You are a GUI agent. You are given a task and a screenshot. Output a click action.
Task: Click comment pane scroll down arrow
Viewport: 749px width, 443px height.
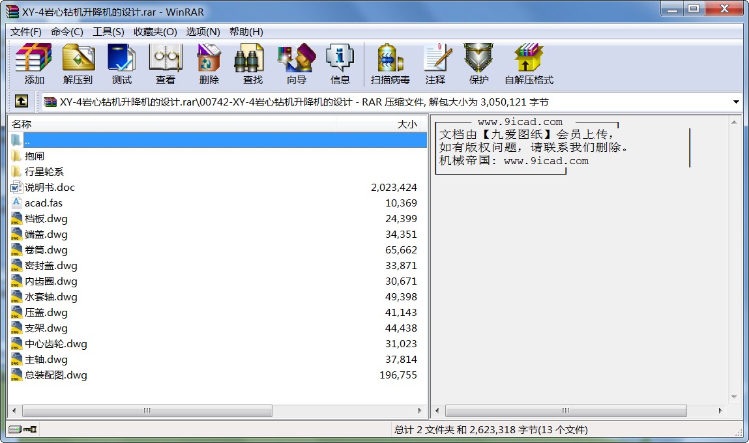[734, 397]
